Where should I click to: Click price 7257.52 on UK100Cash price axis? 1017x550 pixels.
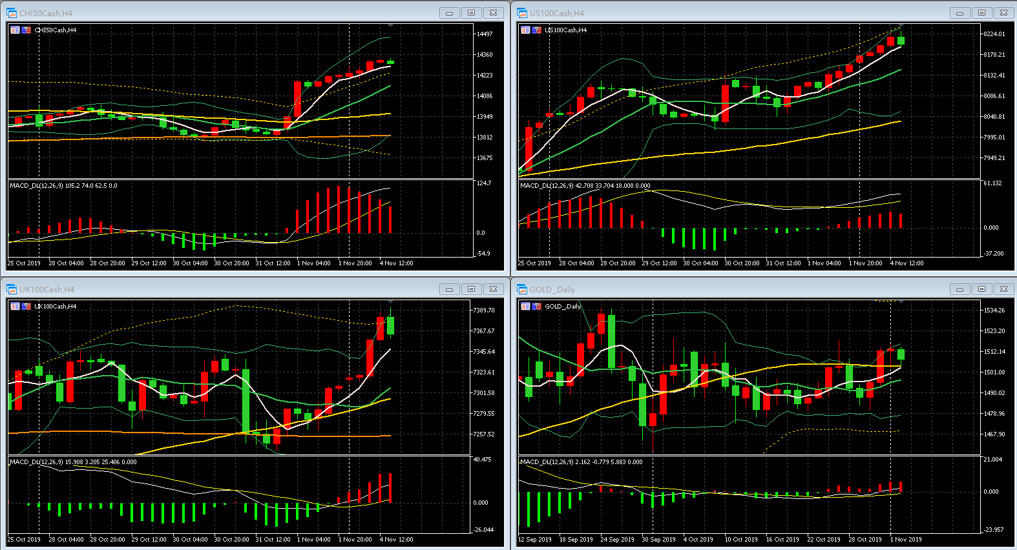pyautogui.click(x=484, y=434)
